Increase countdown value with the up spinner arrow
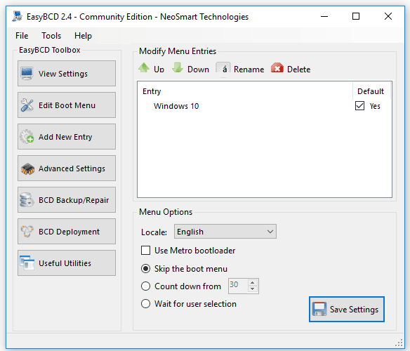Screen dimensions: 410x351 click(x=252, y=283)
